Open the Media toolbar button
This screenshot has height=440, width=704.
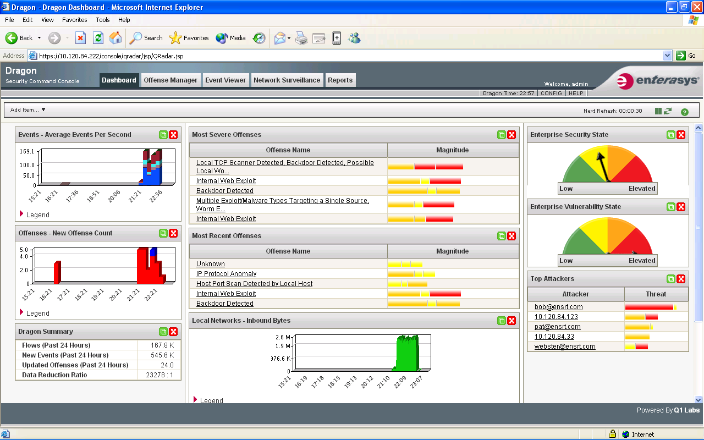[230, 38]
